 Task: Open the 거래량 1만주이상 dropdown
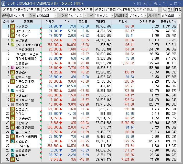[x=85, y=15]
